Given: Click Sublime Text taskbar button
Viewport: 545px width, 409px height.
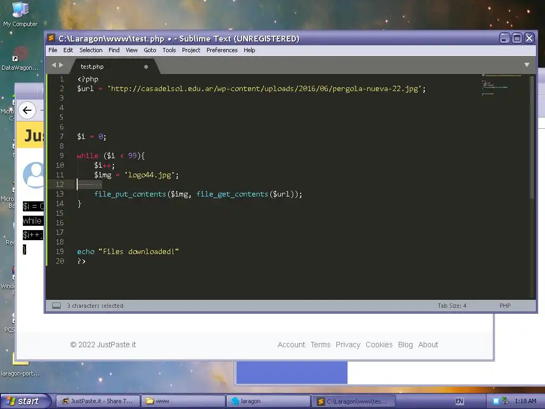Looking at the screenshot, I should coord(353,401).
